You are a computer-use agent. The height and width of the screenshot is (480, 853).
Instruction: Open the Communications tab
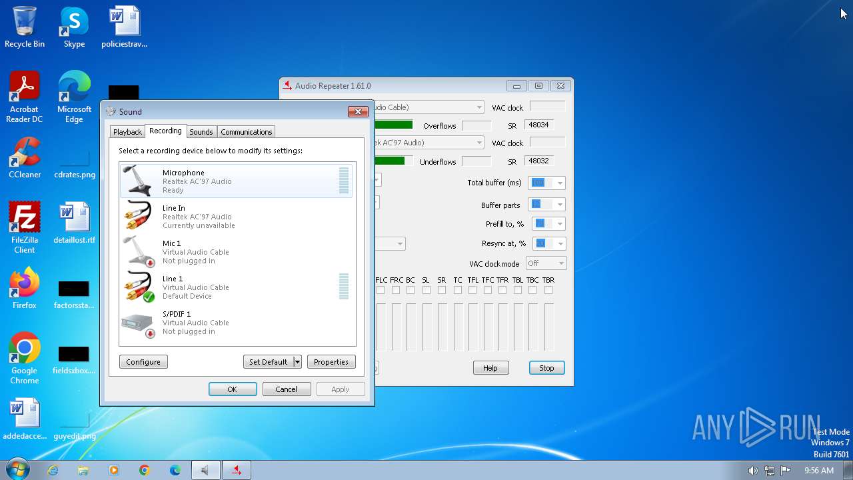(247, 132)
